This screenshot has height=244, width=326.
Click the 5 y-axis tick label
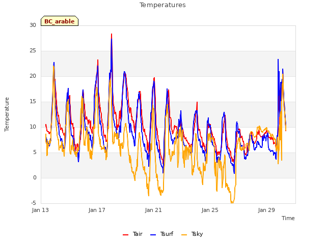[35, 152]
